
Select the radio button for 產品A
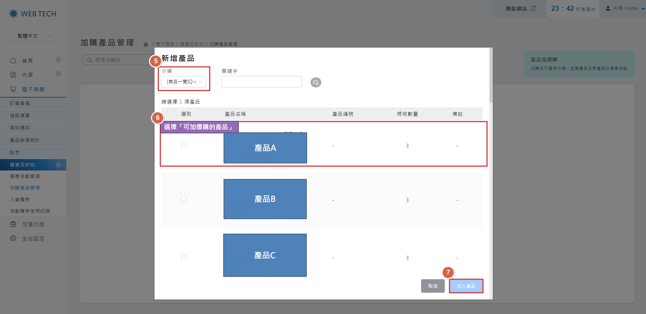click(184, 145)
